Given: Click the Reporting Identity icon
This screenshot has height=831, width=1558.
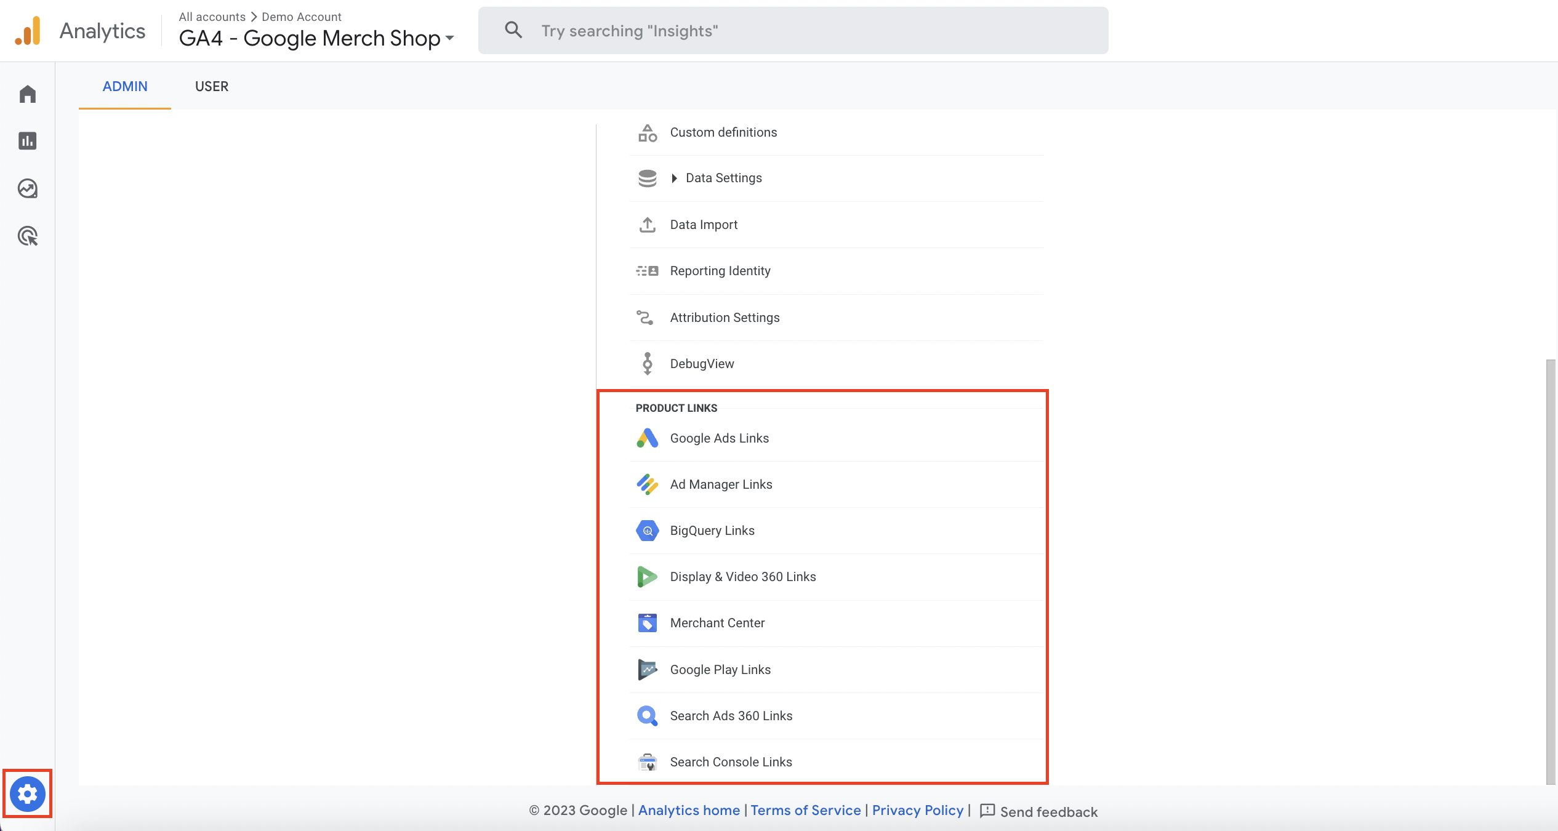Looking at the screenshot, I should pos(648,271).
